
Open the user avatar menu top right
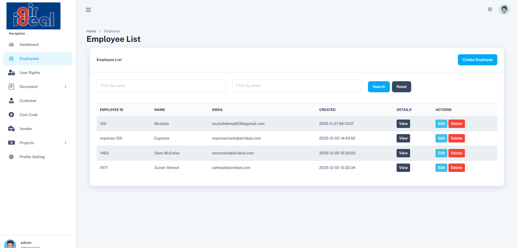coord(504,9)
